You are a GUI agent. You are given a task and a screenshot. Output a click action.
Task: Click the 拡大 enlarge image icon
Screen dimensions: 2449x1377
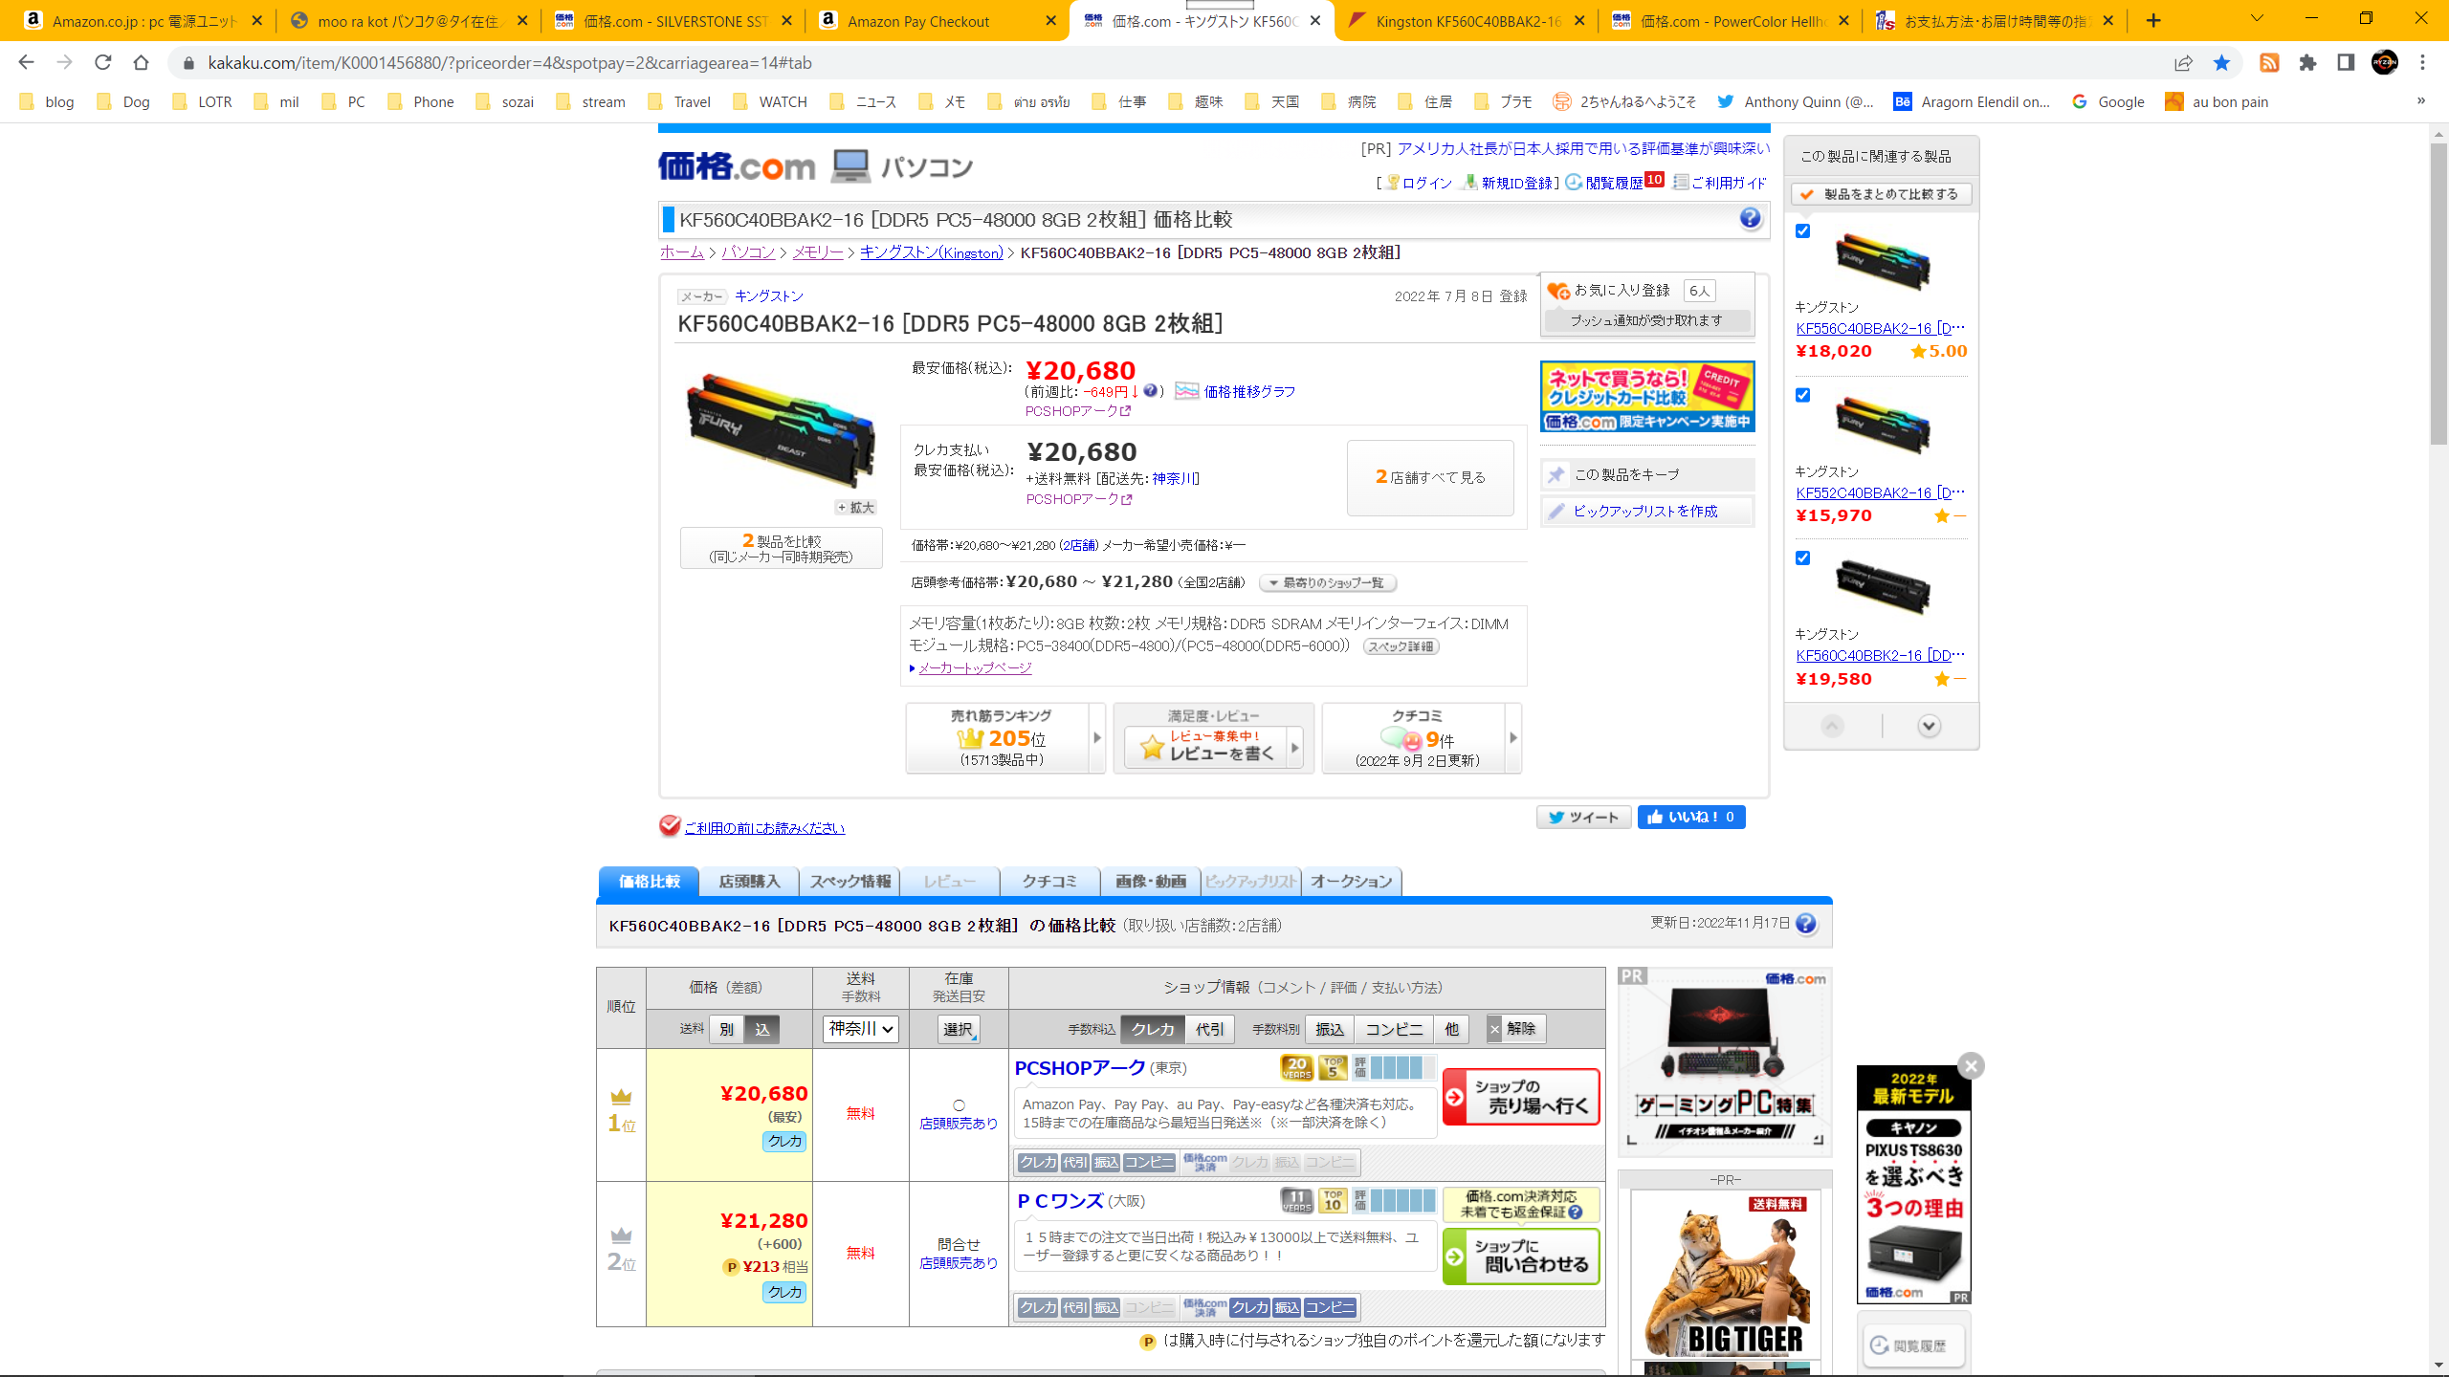(855, 507)
